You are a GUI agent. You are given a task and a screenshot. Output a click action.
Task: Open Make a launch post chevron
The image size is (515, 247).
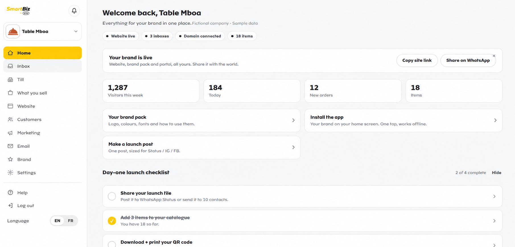pos(293,148)
